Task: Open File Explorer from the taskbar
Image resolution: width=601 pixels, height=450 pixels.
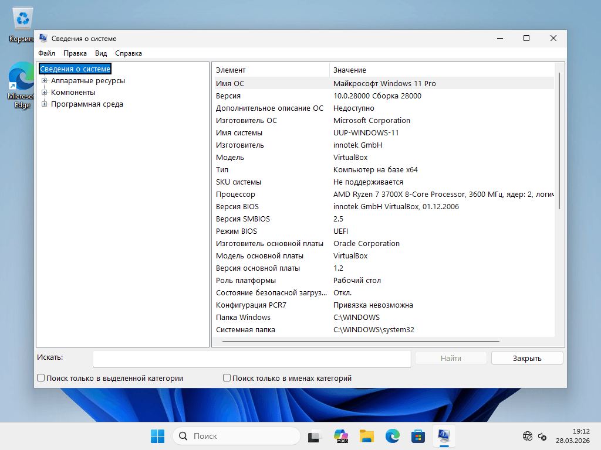Action: tap(366, 436)
